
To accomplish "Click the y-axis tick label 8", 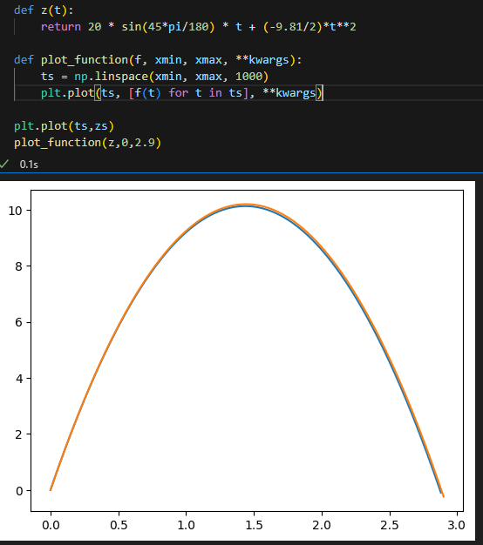I will click(18, 266).
